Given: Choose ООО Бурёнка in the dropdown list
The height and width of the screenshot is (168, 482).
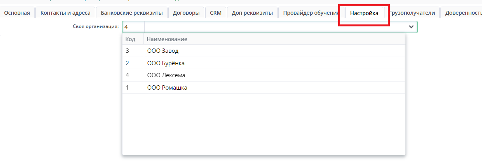Looking at the screenshot, I should point(166,63).
